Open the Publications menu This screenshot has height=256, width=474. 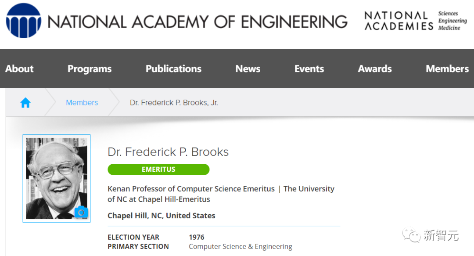173,69
